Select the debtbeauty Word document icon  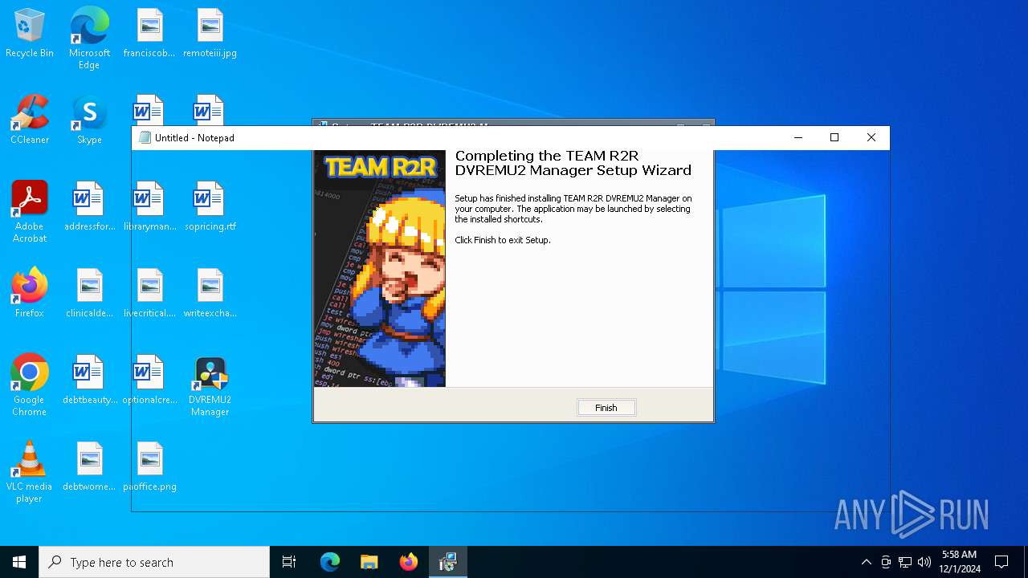click(x=89, y=380)
